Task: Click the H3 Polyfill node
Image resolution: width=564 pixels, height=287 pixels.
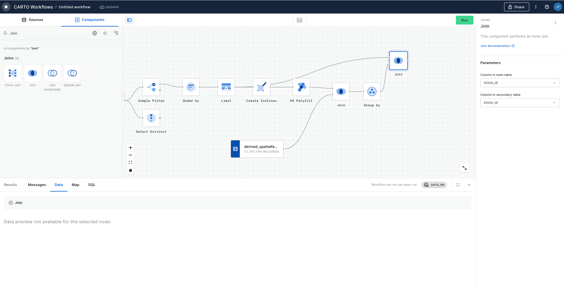Action: click(x=301, y=87)
